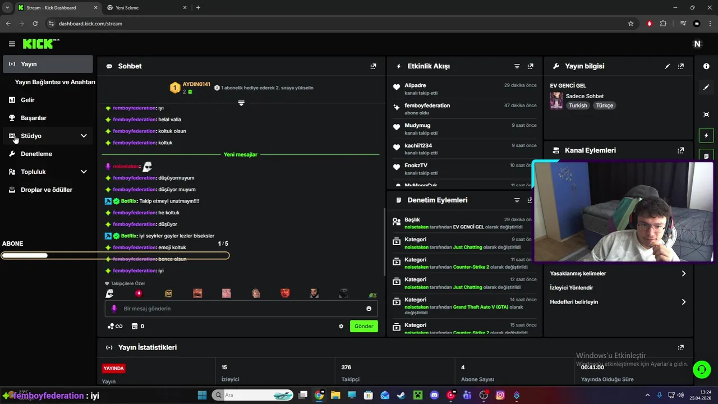Bookmark page with star icon in address bar
This screenshot has height=404, width=718.
(631, 24)
